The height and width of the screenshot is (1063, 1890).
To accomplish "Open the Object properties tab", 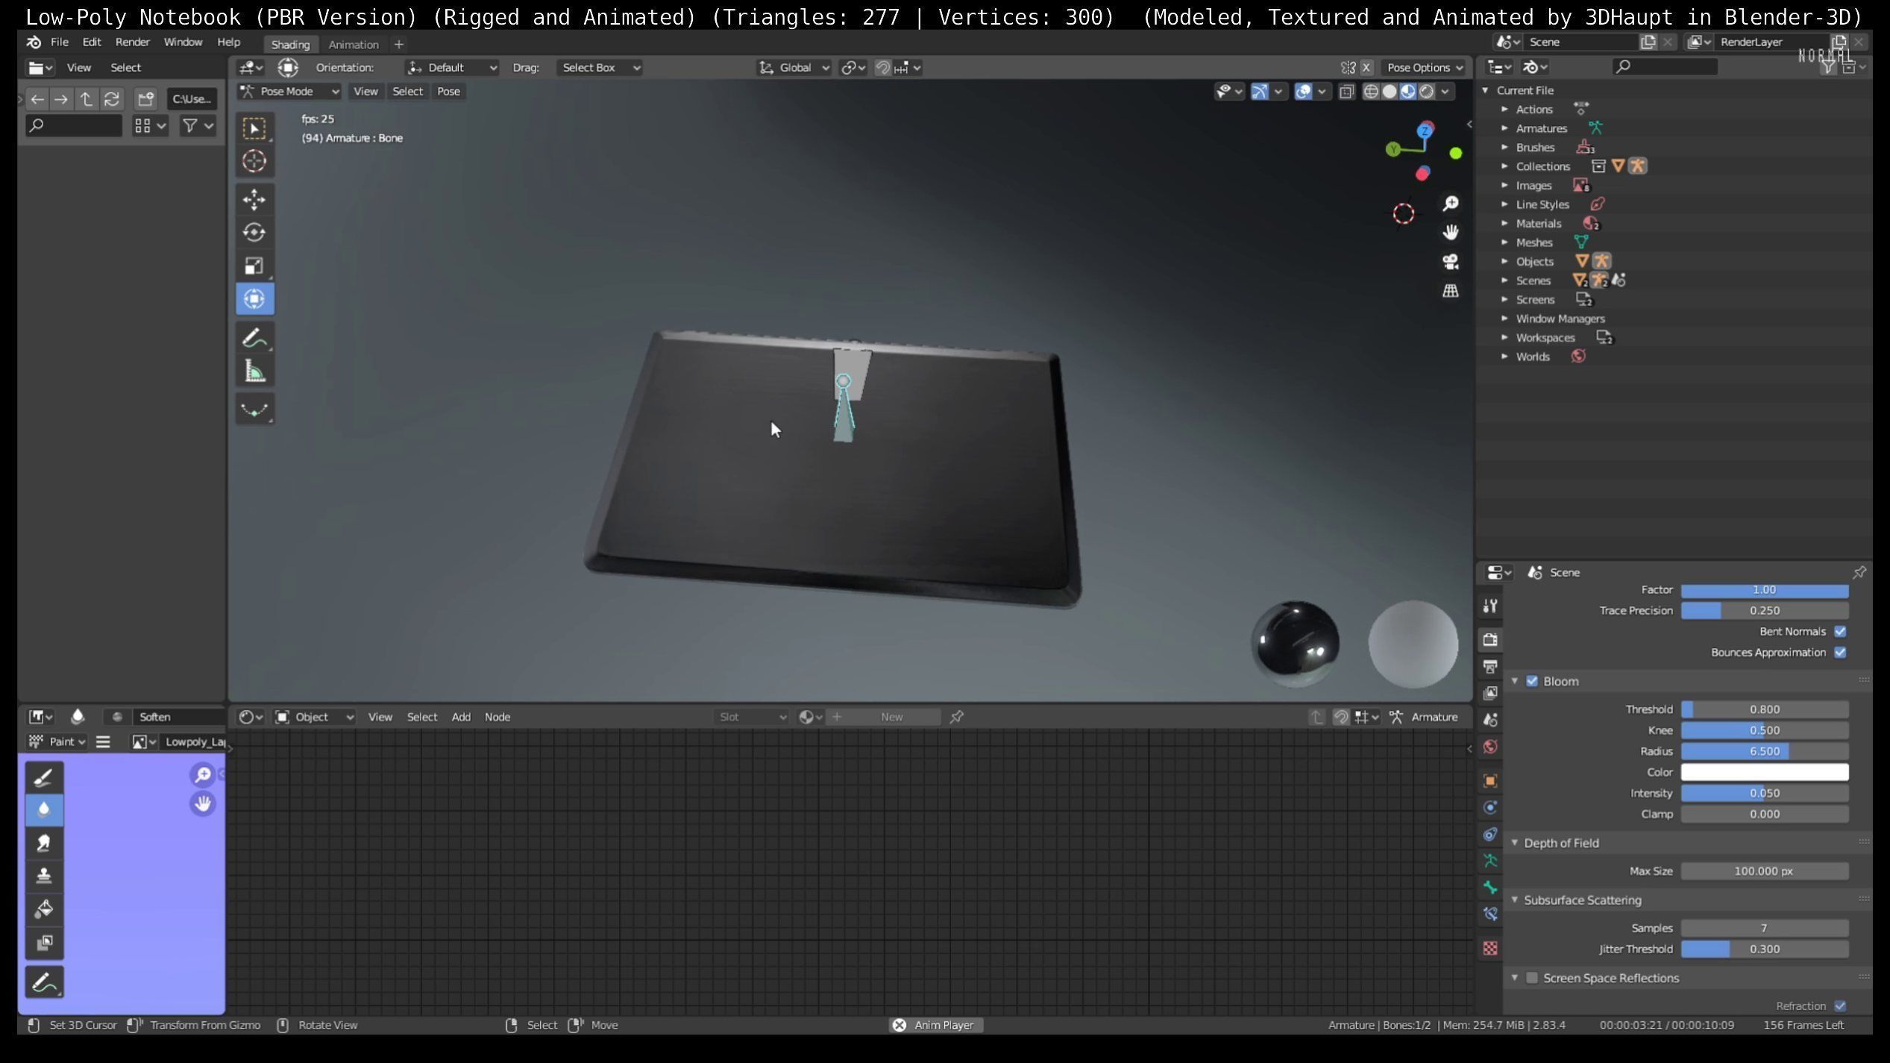I will point(1490,779).
